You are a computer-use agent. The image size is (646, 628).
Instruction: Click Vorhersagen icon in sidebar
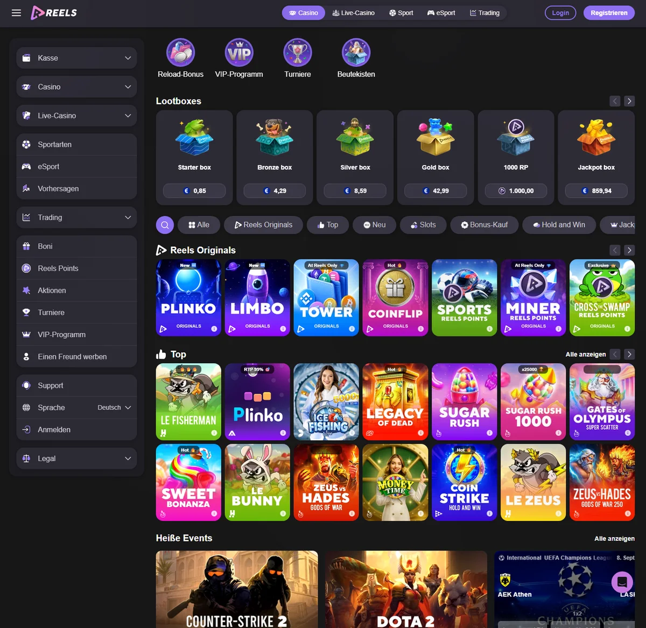pyautogui.click(x=26, y=188)
